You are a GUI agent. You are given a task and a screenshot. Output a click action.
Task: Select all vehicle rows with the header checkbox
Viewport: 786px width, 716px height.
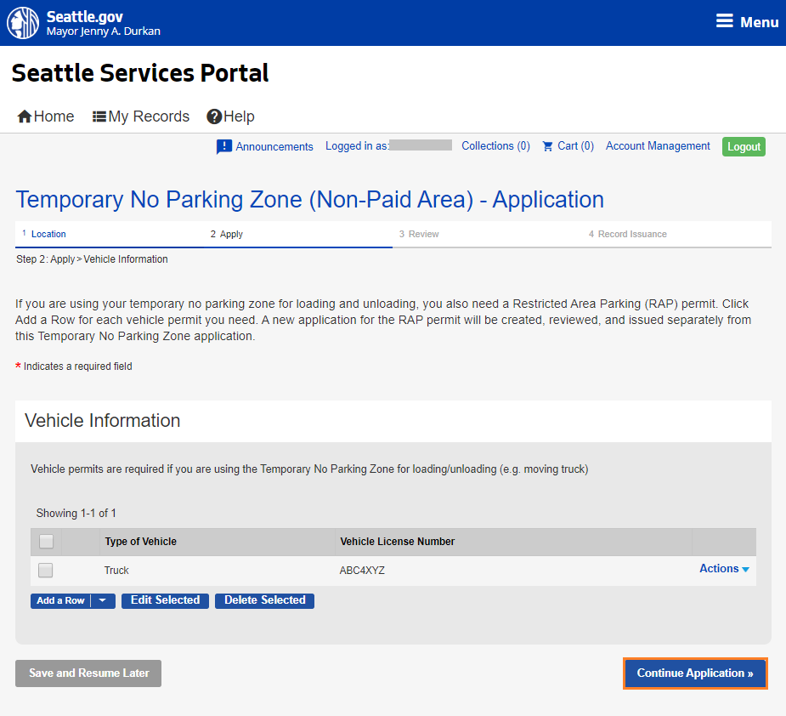click(46, 541)
